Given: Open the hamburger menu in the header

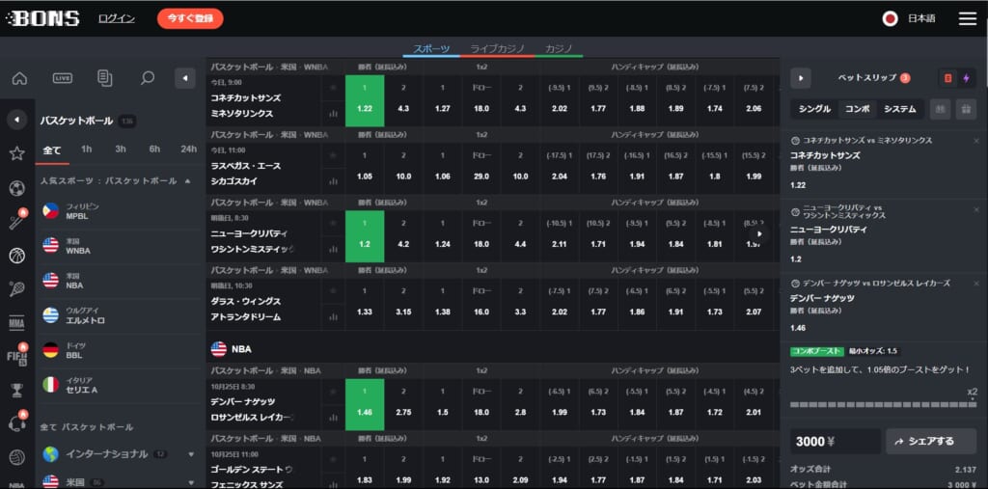Looking at the screenshot, I should click(967, 18).
